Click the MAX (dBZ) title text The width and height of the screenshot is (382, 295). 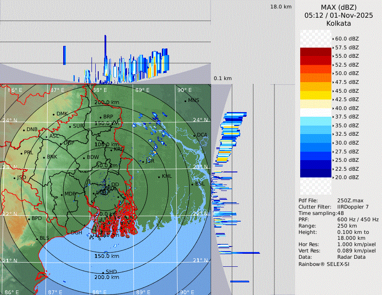(339, 7)
